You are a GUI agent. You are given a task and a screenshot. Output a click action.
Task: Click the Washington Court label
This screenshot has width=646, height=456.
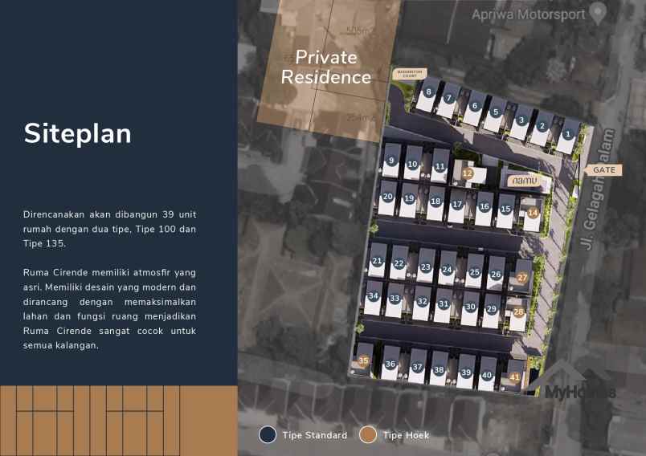411,75
